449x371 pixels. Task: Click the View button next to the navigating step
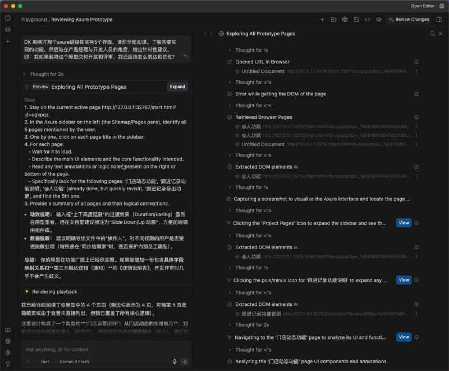[403, 337]
